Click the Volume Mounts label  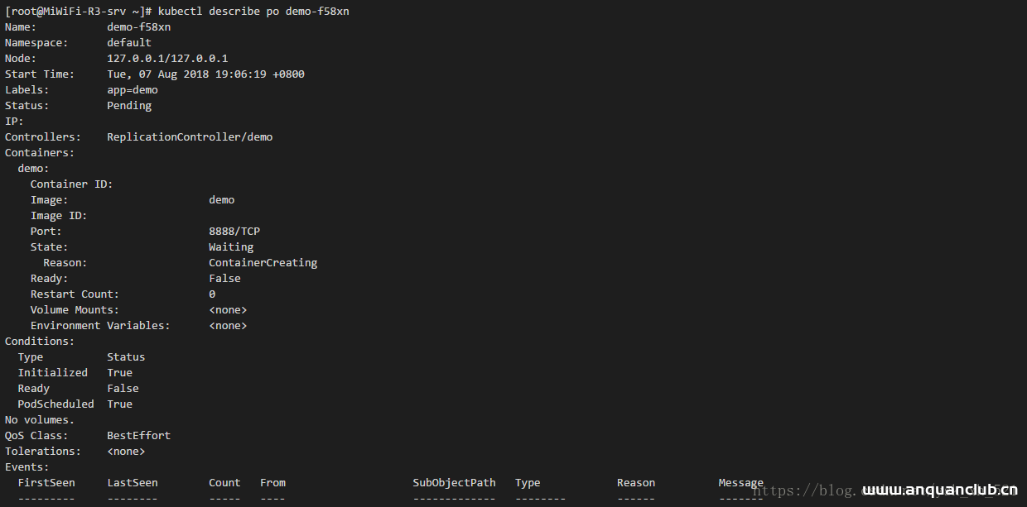pyautogui.click(x=75, y=310)
